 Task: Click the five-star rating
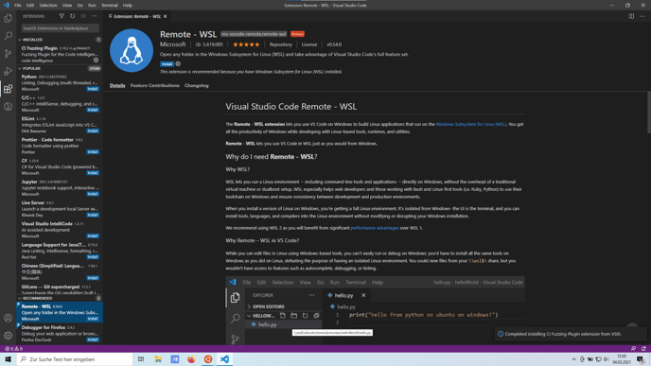point(246,44)
